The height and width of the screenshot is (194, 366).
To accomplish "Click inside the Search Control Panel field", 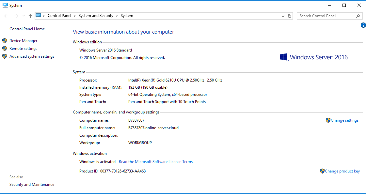I will click(325, 16).
